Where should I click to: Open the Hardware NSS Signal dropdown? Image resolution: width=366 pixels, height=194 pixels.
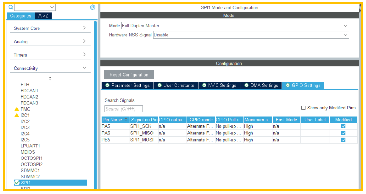[251, 35]
